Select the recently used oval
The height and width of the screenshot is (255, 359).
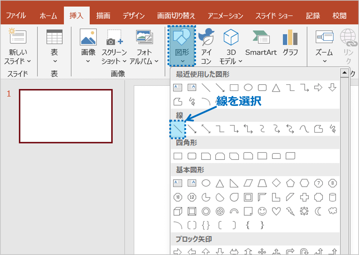click(x=248, y=87)
